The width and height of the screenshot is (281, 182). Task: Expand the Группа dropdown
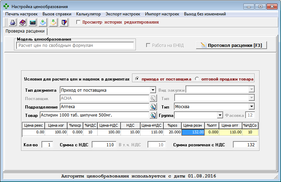(x=220, y=115)
